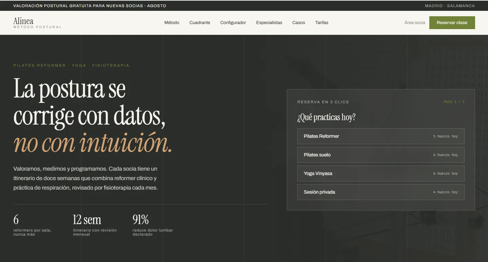Click the Reservar clase button
The width and height of the screenshot is (488, 262).
452,23
